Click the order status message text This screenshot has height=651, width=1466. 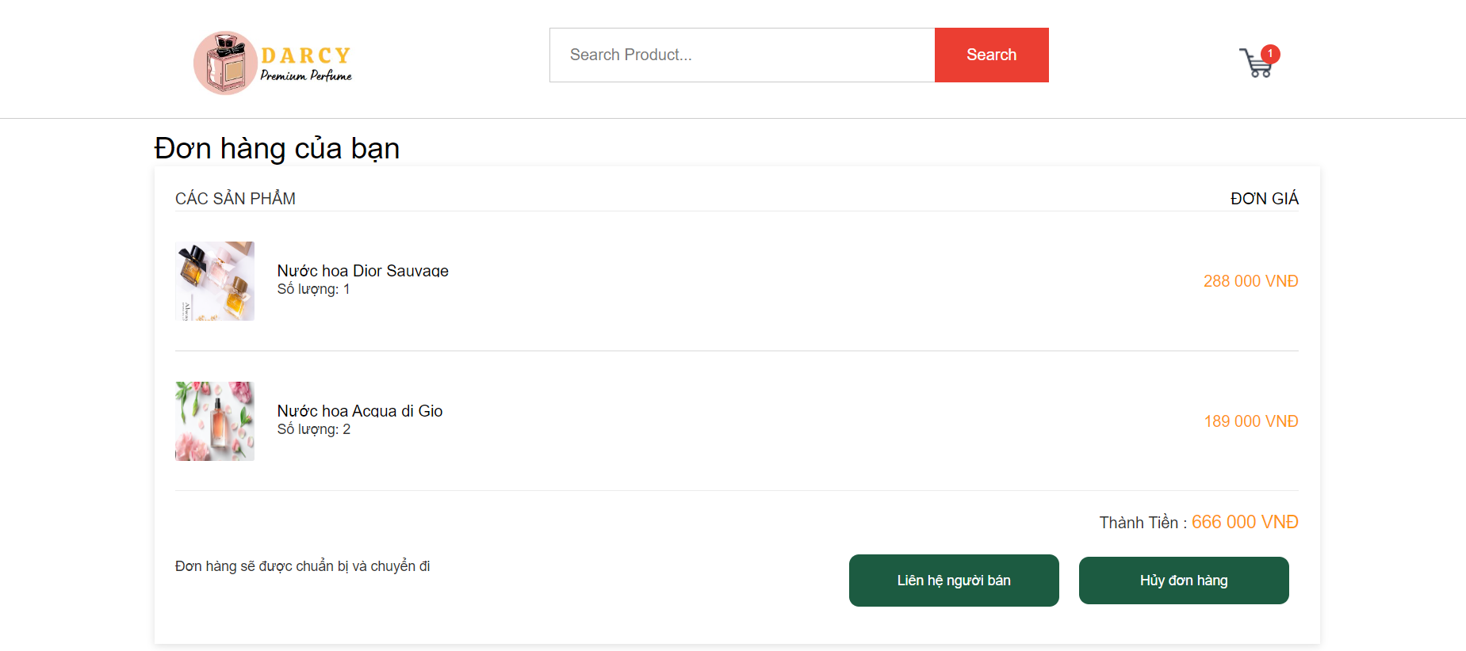303,566
